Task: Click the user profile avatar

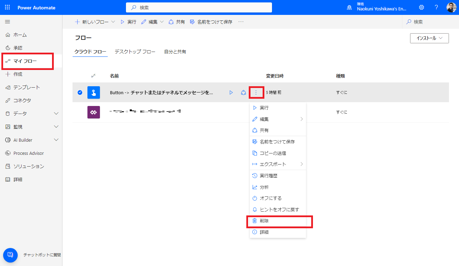Action: [451, 7]
